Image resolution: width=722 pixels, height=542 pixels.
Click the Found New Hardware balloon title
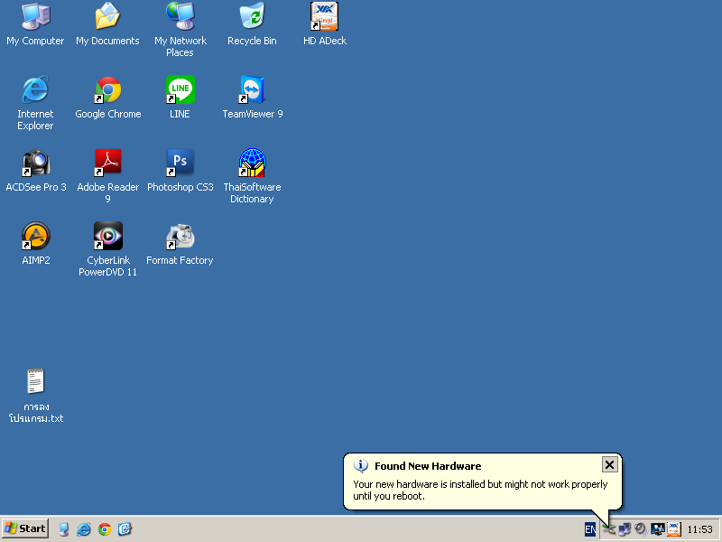(x=428, y=466)
